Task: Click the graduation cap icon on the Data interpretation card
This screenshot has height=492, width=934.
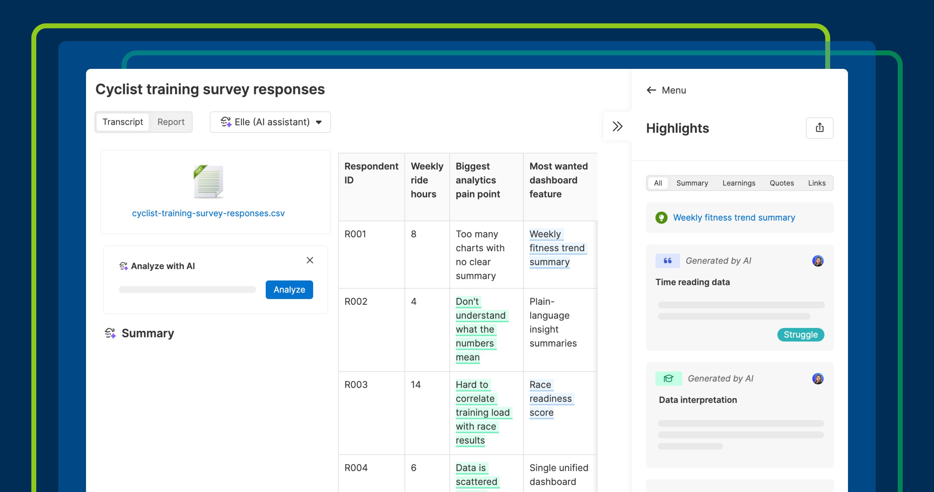Action: (x=668, y=379)
